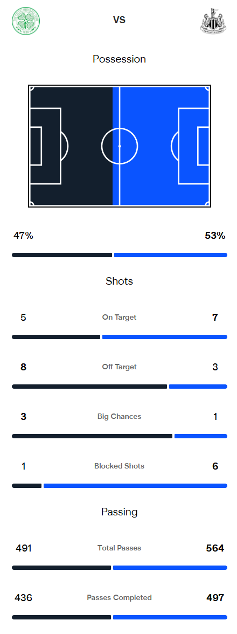Click the blue Newcastle half of pitch
Screen dimensions: 237x634
pyautogui.click(x=162, y=146)
